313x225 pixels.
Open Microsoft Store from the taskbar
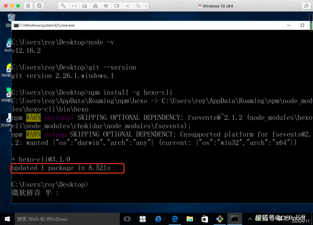click(205, 219)
